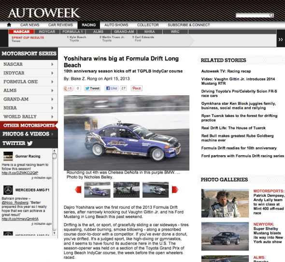Select the white drifting car thumbnail
This screenshot has width=285, height=262.
click(x=156, y=189)
